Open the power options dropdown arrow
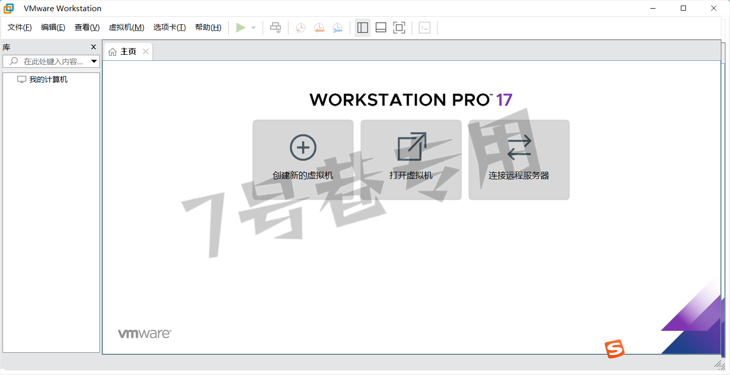Viewport: 730px width, 375px height. click(x=253, y=28)
